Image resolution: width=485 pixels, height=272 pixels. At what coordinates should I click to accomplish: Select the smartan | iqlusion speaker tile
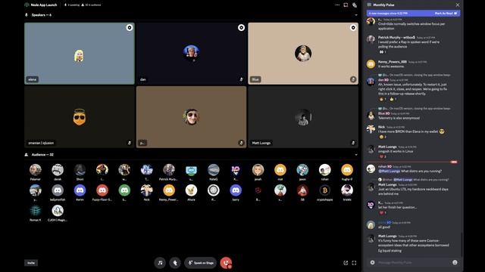tap(80, 117)
